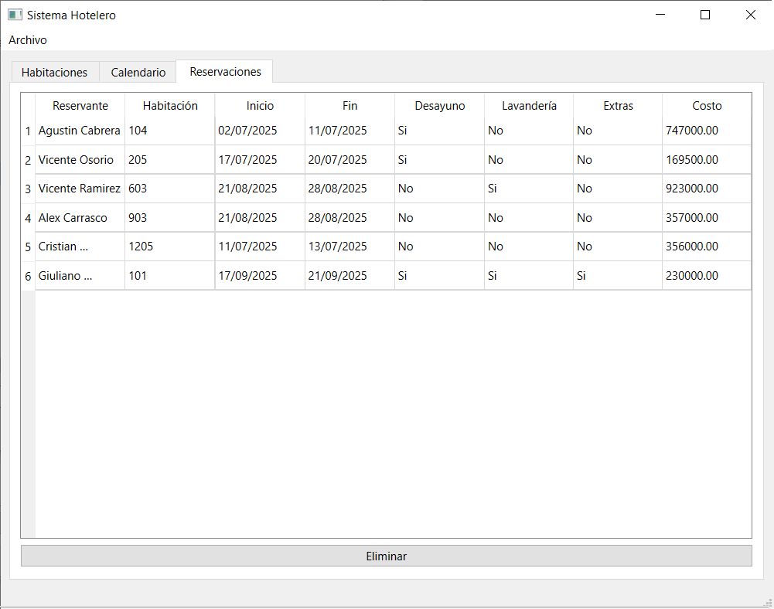Viewport: 774px width, 609px height.
Task: Close the Sistema Hotelero window
Action: pyautogui.click(x=751, y=15)
